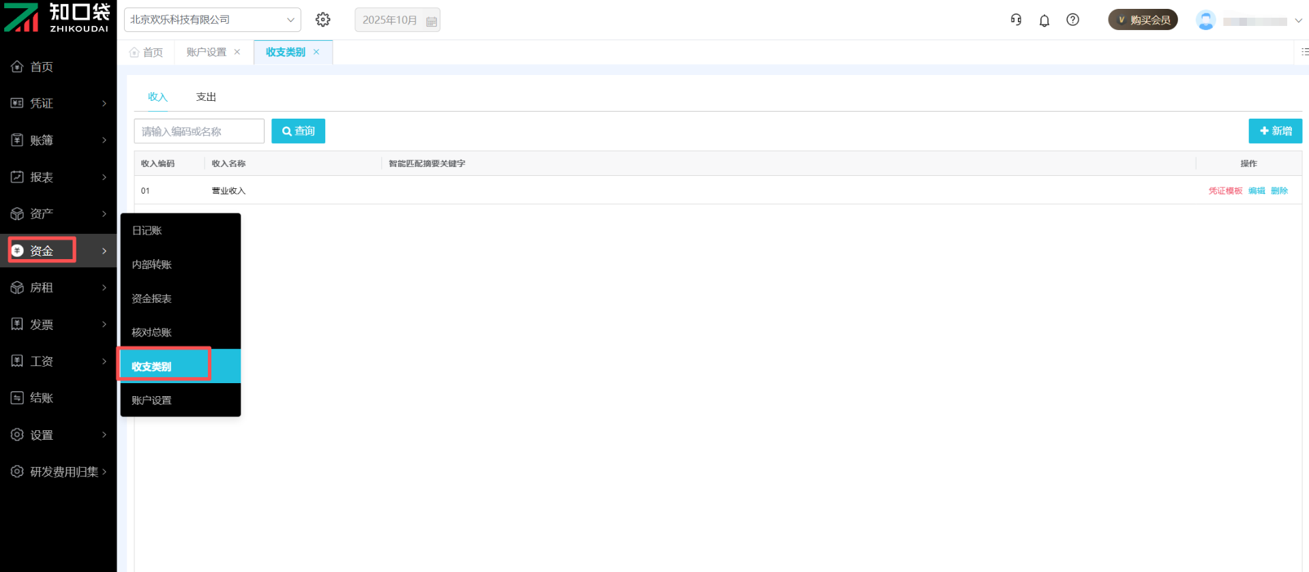Click the user avatar icon

click(1205, 20)
